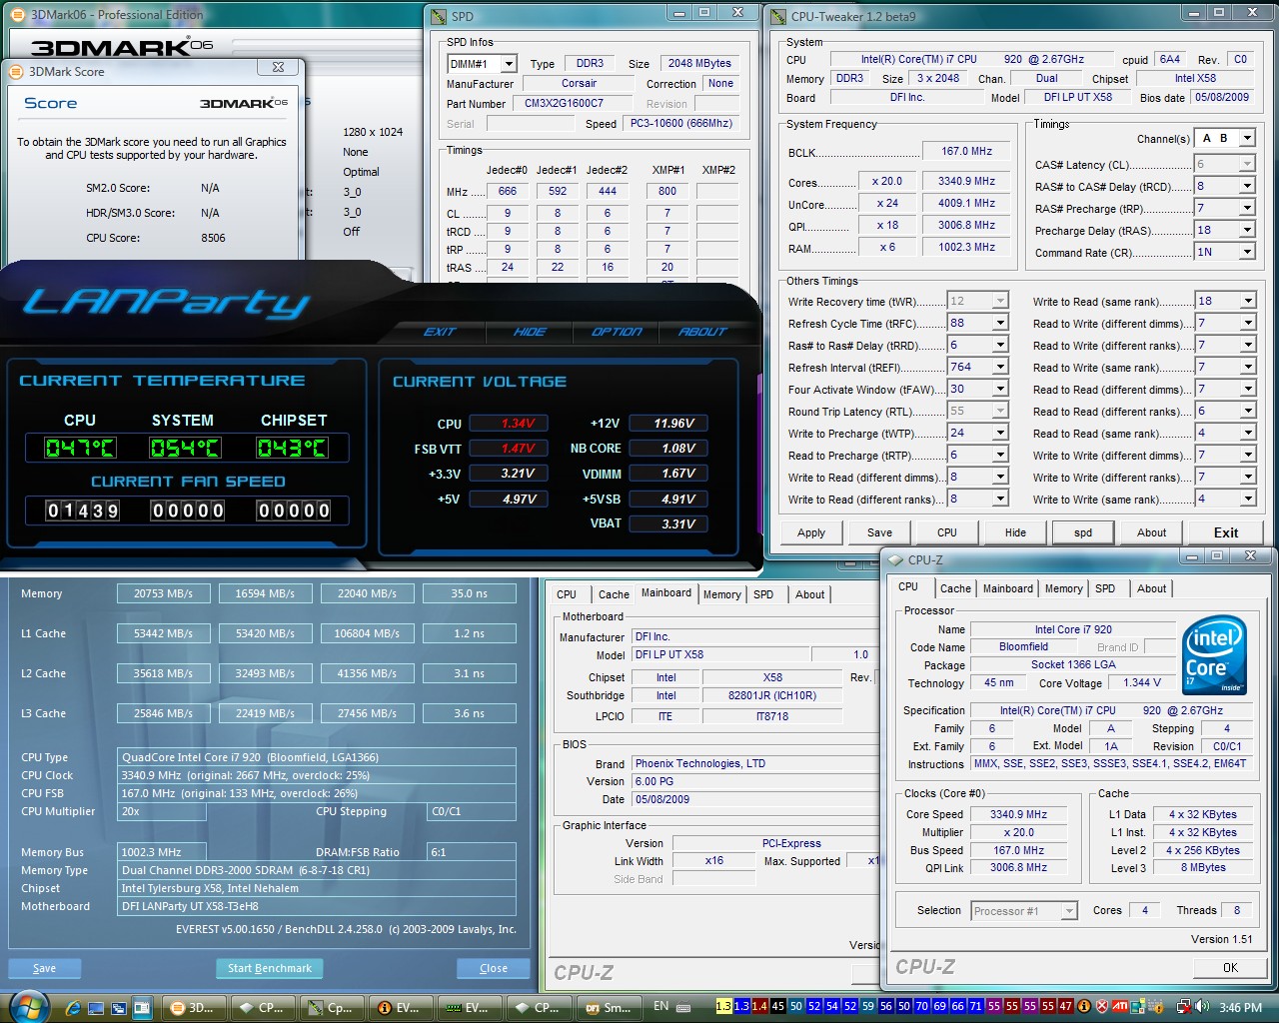Viewport: 1279px width, 1023px height.
Task: Click OK in CPU-Z window
Action: point(1230,967)
